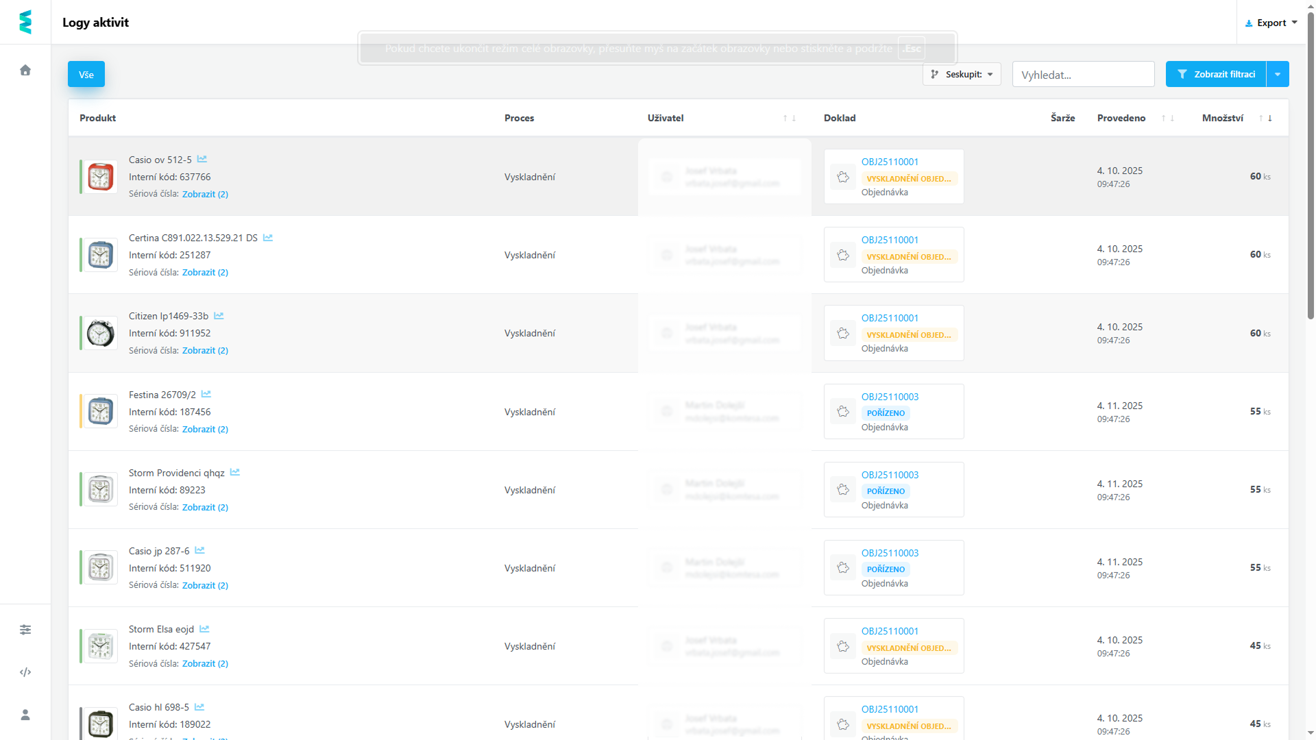
Task: Sort by Uživatel column arrows
Action: (790, 119)
